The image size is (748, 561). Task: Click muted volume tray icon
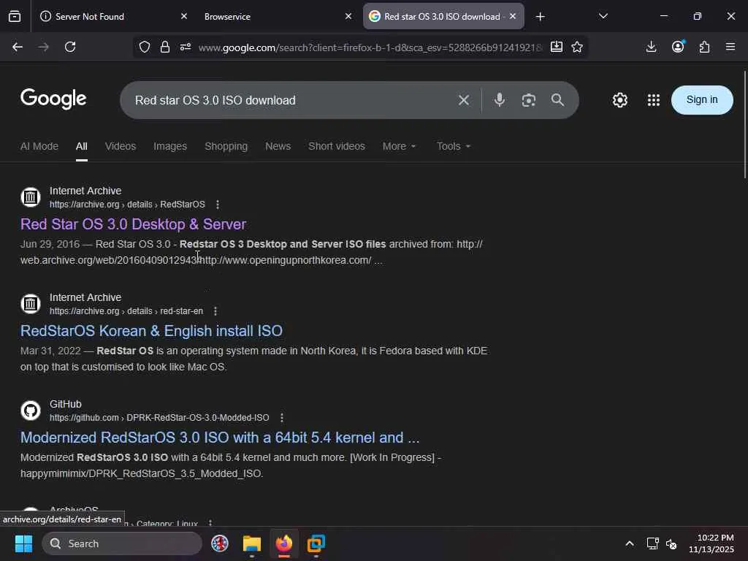pyautogui.click(x=671, y=543)
